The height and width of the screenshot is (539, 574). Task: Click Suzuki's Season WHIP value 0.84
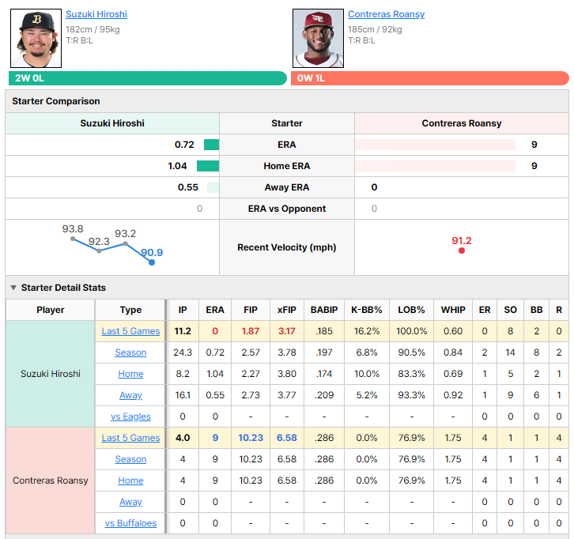click(453, 352)
